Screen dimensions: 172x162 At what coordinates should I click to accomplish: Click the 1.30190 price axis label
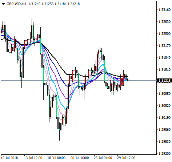(164, 118)
